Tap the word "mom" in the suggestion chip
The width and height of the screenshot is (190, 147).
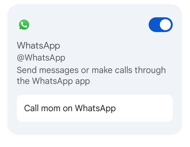tap(51, 108)
